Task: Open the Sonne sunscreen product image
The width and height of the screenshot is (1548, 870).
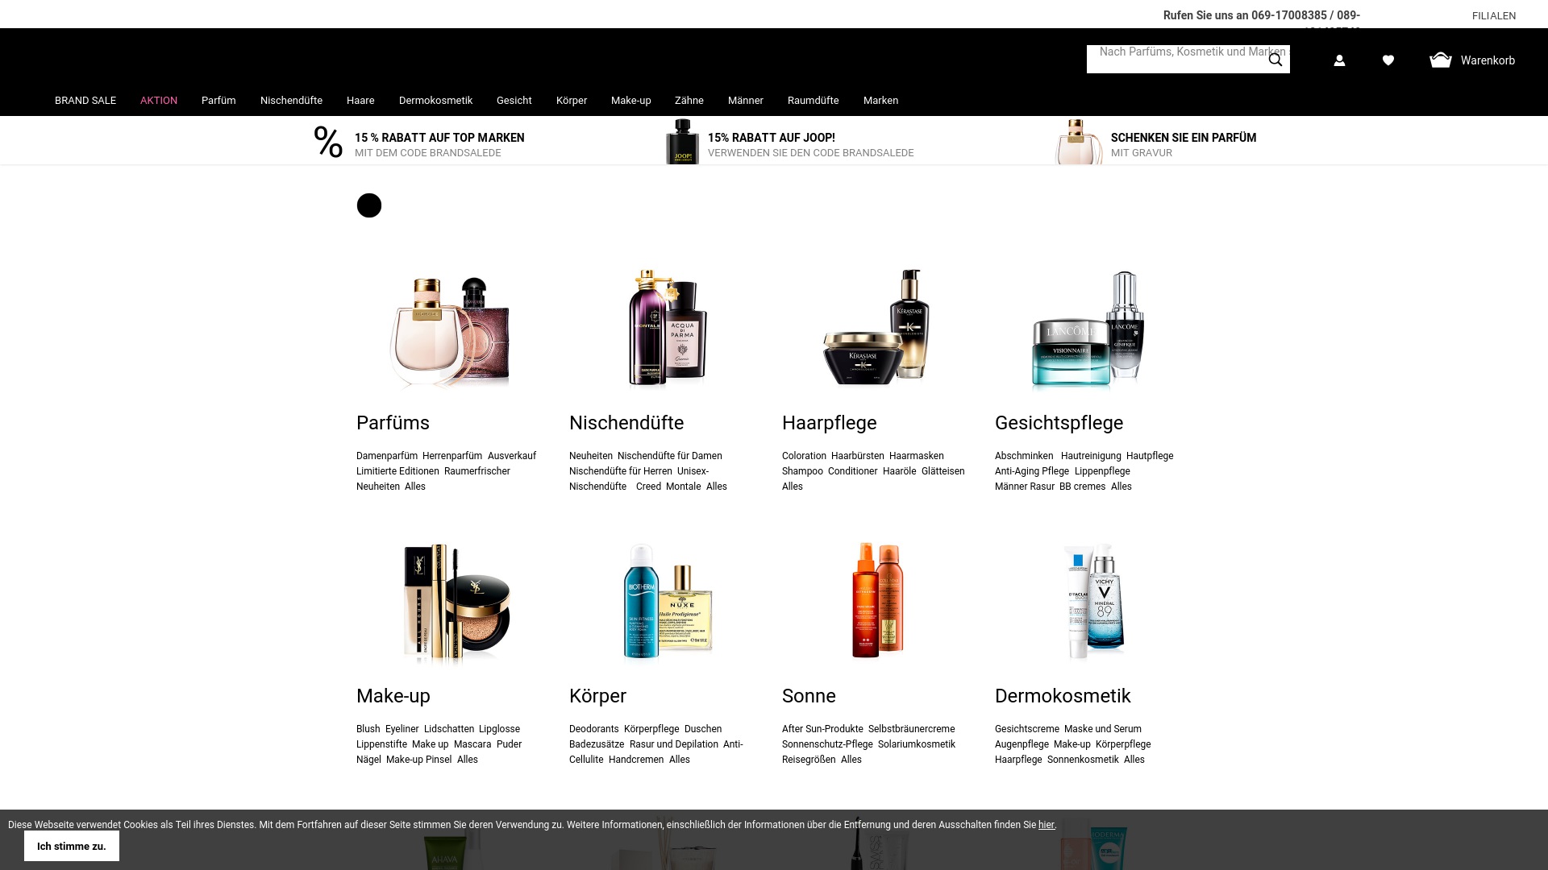Action: click(878, 601)
